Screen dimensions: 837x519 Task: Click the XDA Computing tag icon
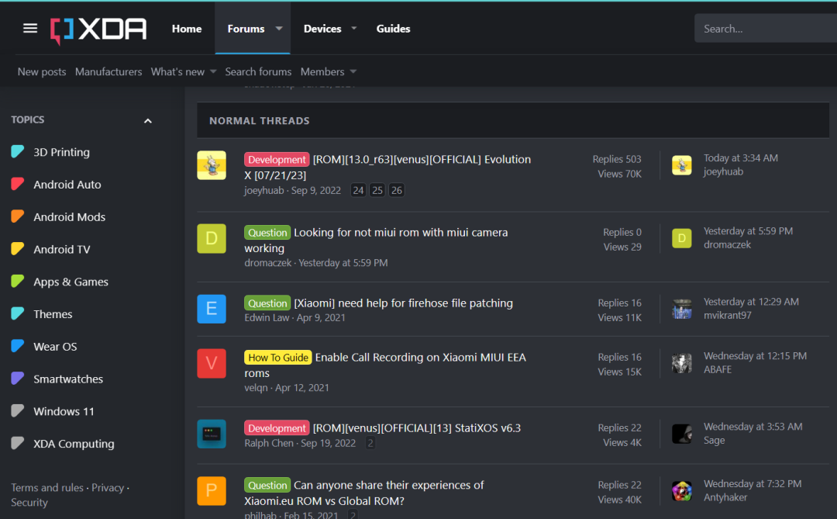pyautogui.click(x=18, y=443)
